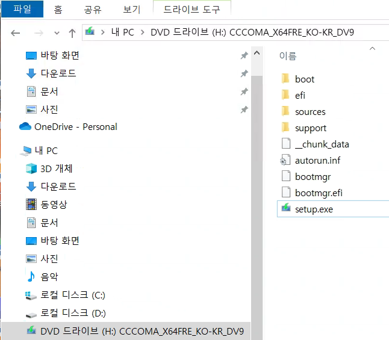Viewport: 389px width, 340px height.
Task: Select the sources folder
Action: (x=310, y=112)
